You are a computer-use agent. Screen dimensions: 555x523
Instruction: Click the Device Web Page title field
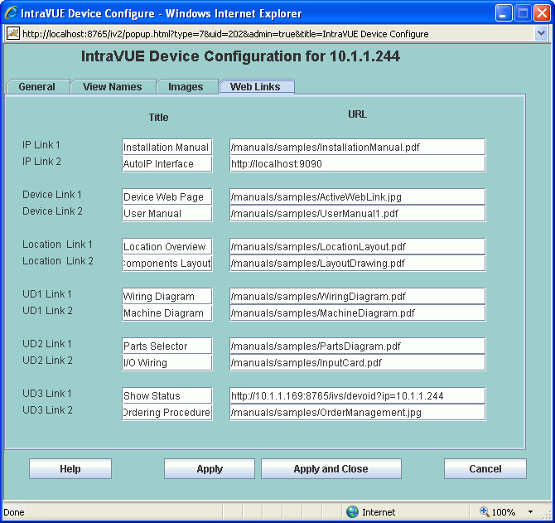(x=167, y=197)
